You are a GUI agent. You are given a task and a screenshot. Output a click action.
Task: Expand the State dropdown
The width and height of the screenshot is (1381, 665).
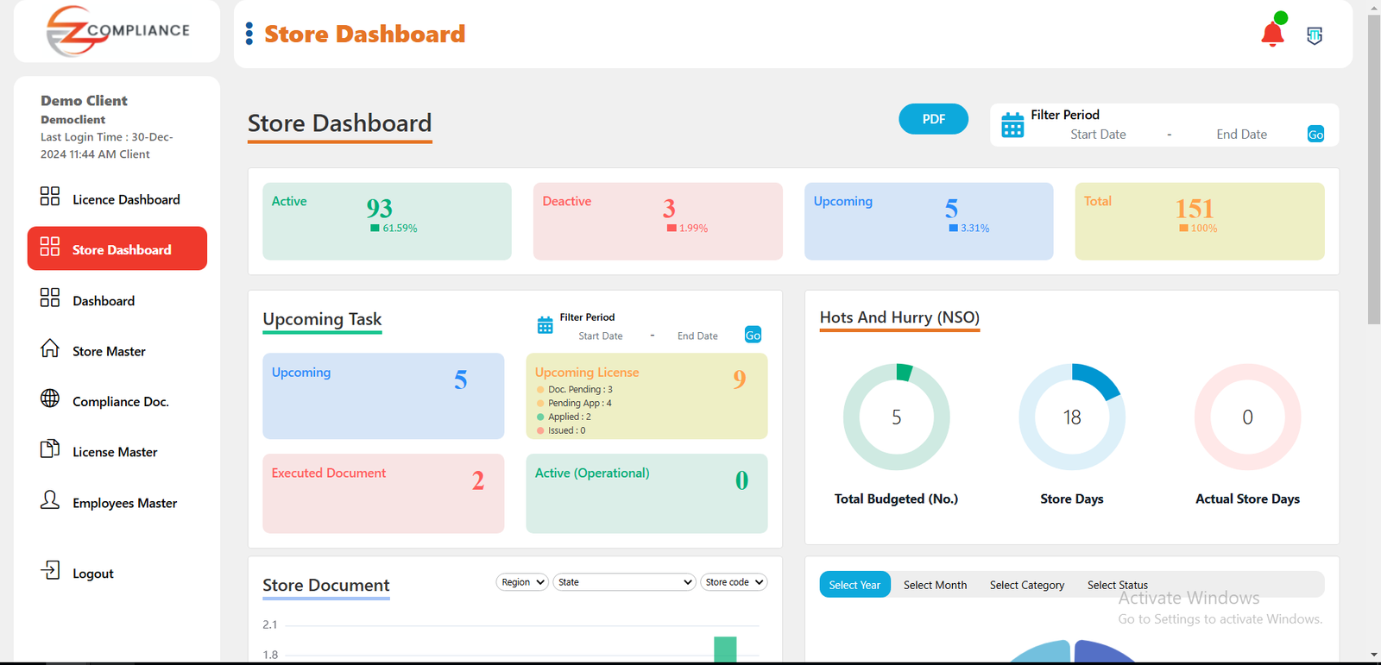(x=624, y=582)
